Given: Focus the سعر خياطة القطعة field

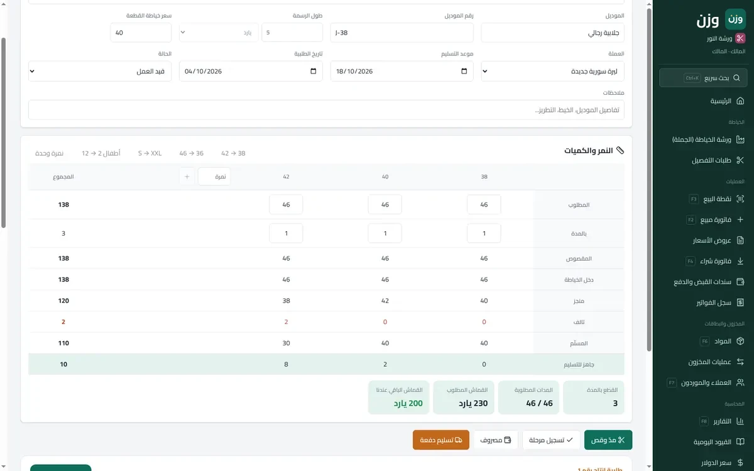Looking at the screenshot, I should [x=141, y=33].
